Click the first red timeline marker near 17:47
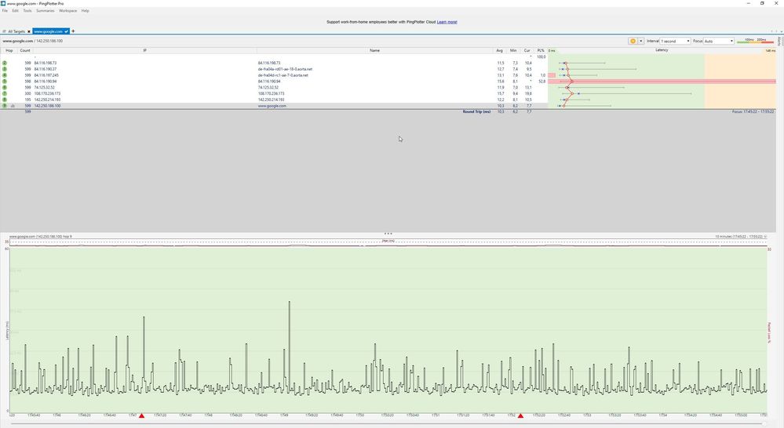The width and height of the screenshot is (784, 428). pyautogui.click(x=142, y=415)
